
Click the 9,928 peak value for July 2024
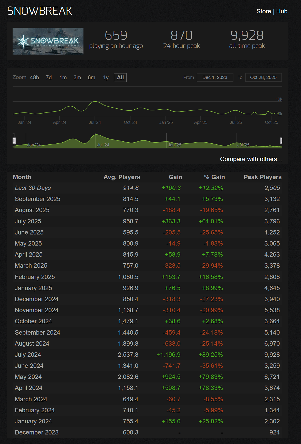click(x=272, y=355)
